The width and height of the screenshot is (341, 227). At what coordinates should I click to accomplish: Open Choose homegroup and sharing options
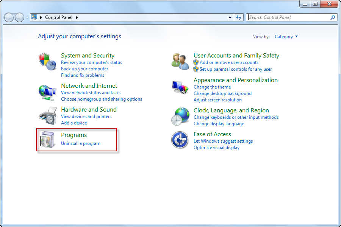[102, 99]
